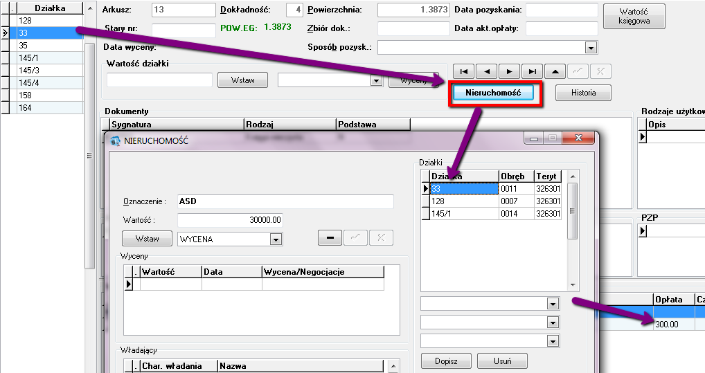Viewport: 705px width, 373px height.
Task: Go to previous record navigation button
Action: coord(486,71)
